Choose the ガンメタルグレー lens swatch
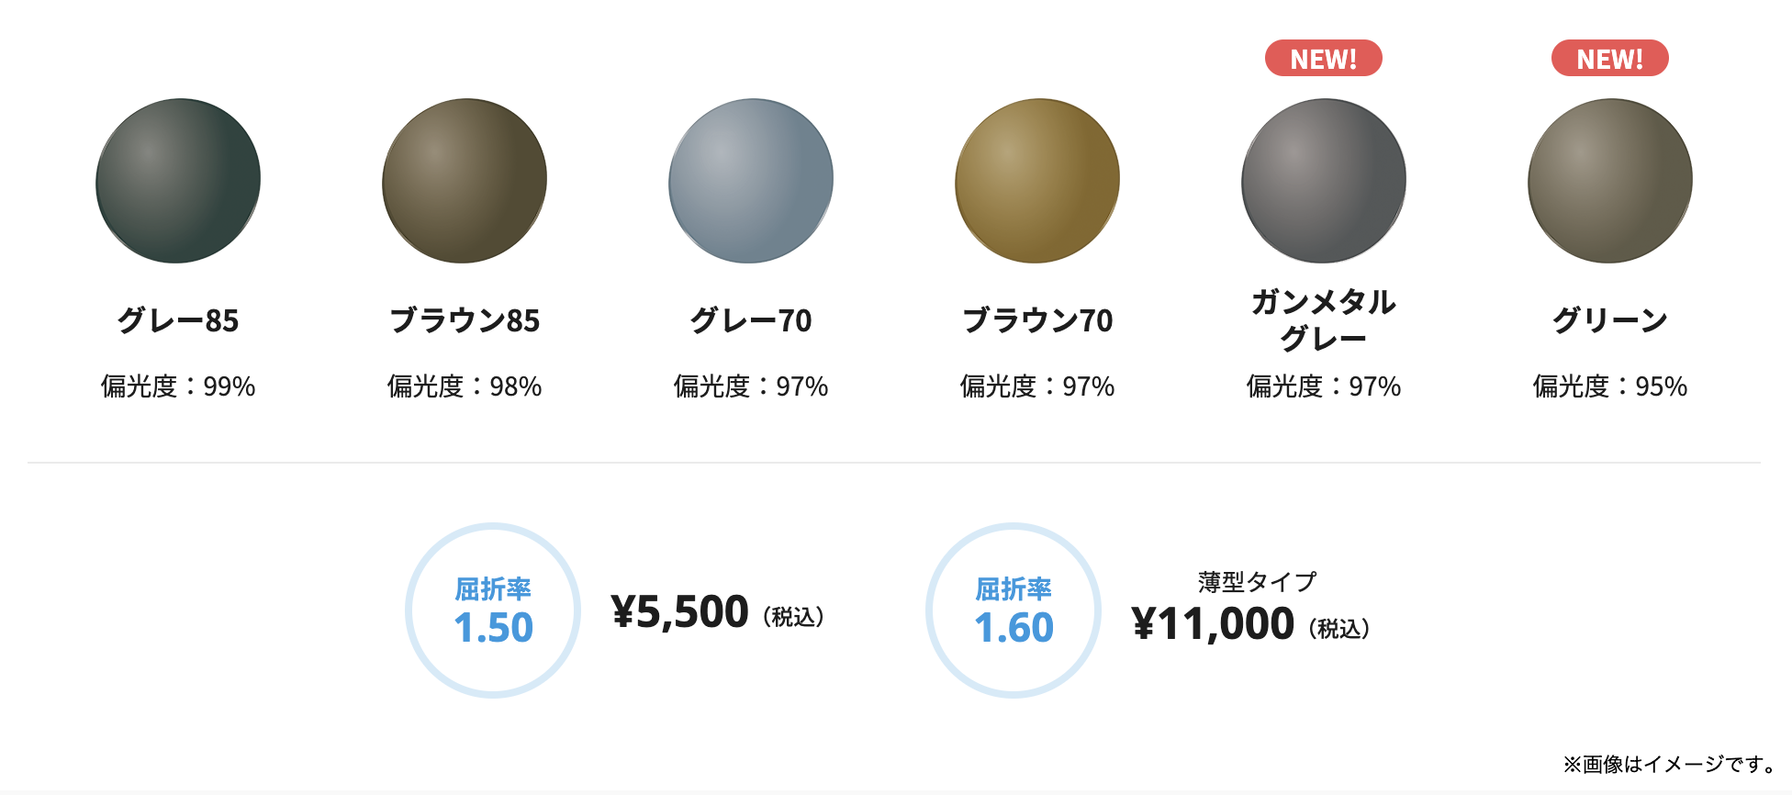This screenshot has height=795, width=1792. coord(1324,181)
